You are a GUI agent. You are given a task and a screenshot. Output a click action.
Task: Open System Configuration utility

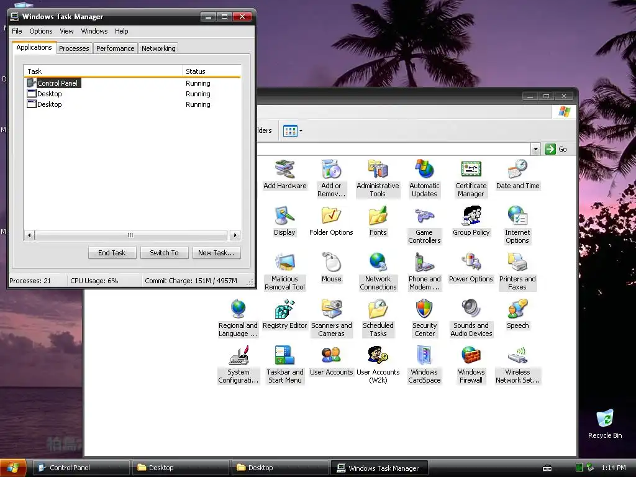click(x=238, y=365)
